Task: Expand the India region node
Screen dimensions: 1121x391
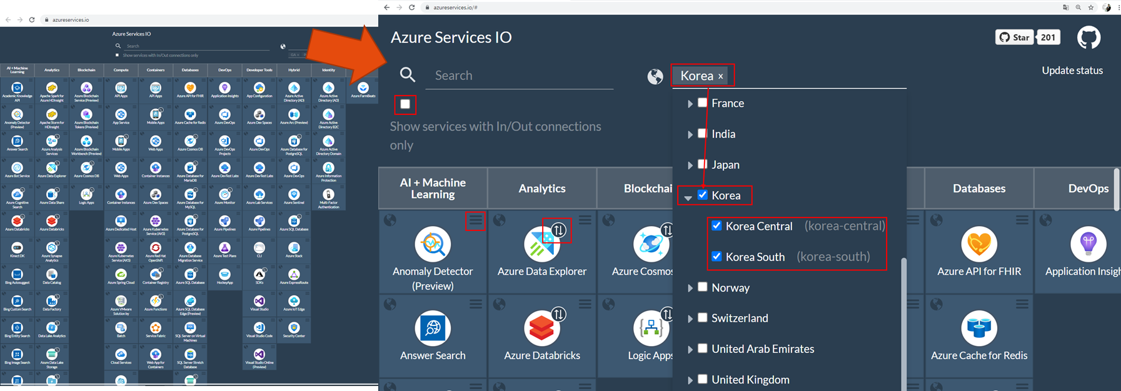Action: point(690,134)
